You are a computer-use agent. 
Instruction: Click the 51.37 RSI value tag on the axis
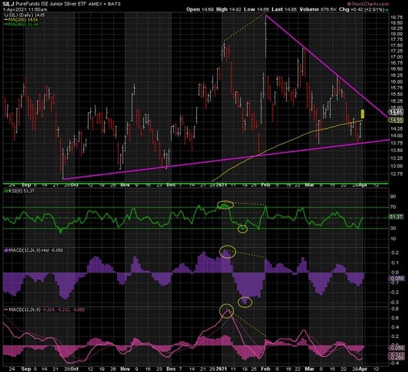(396, 217)
